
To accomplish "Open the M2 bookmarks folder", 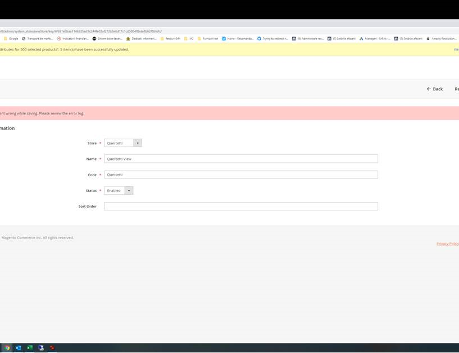I will point(189,39).
